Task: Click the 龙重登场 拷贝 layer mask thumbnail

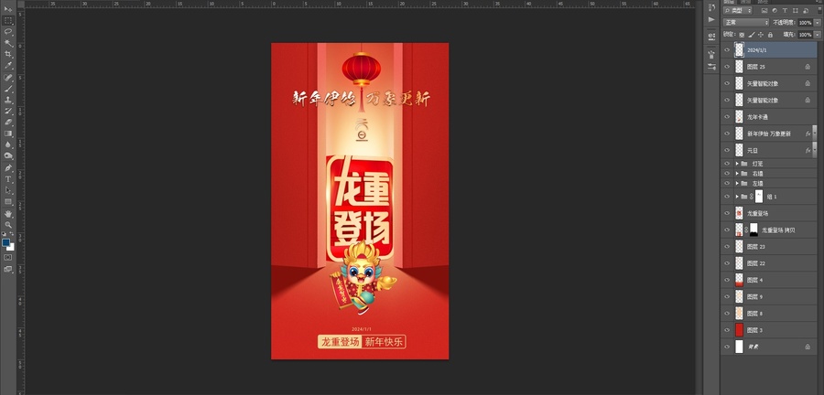Action: pyautogui.click(x=754, y=230)
